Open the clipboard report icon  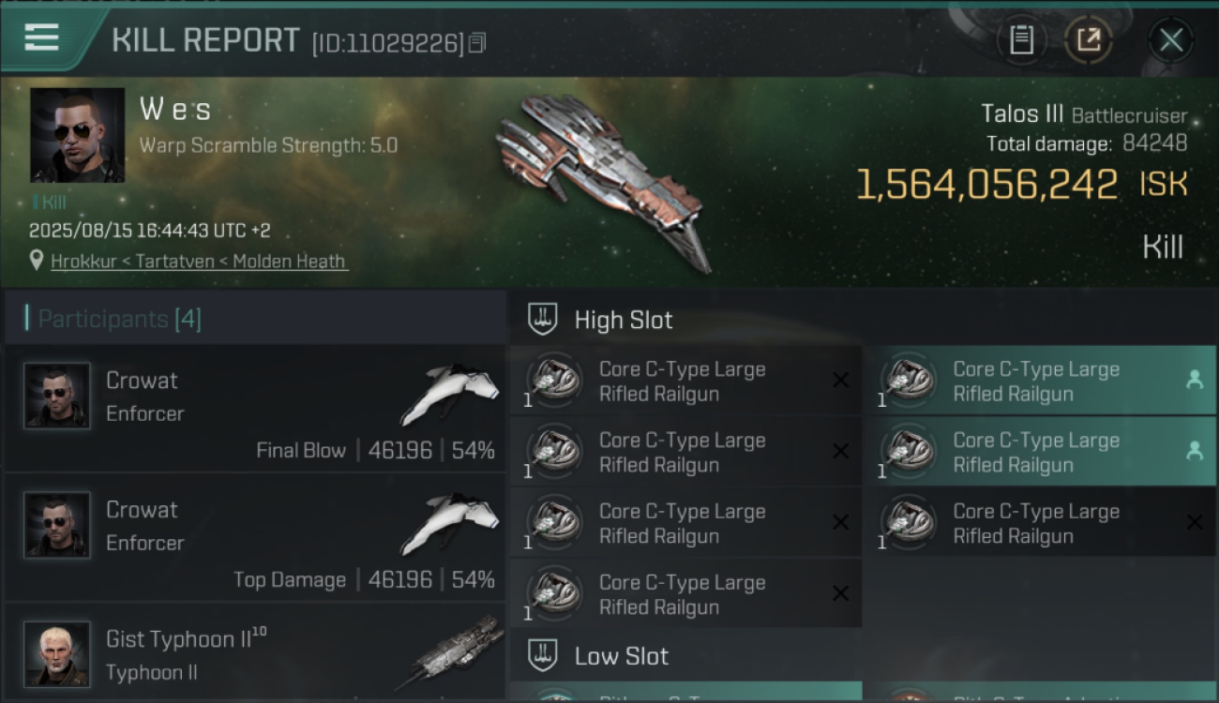point(1021,39)
